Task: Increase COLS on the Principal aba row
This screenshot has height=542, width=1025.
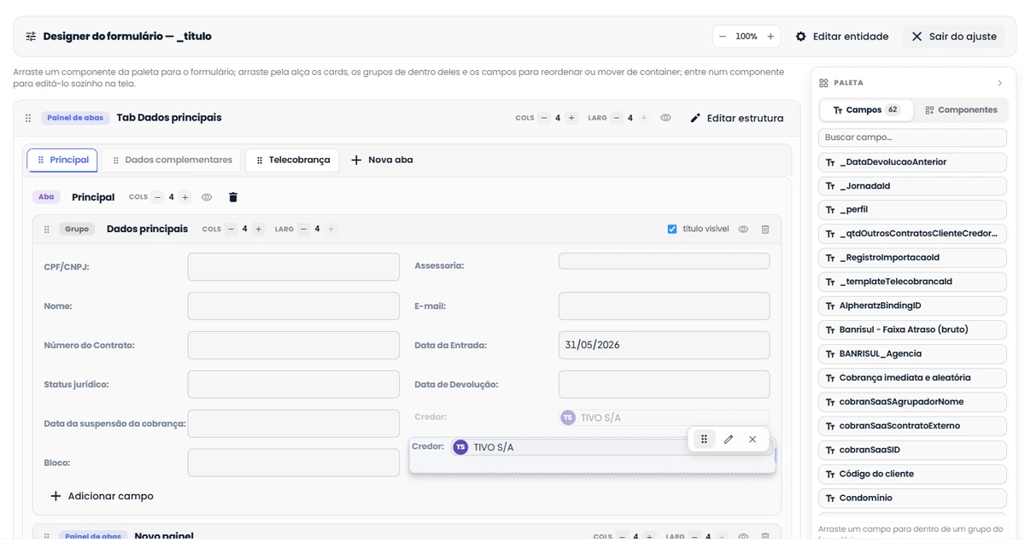Action: 184,197
